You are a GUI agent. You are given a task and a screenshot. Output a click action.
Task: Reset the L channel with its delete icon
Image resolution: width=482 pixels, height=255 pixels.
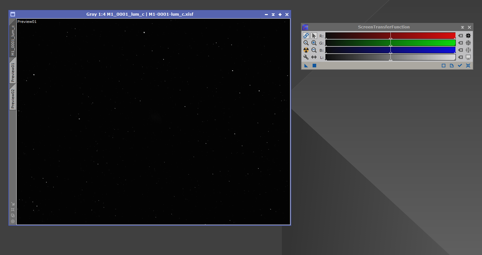point(460,57)
